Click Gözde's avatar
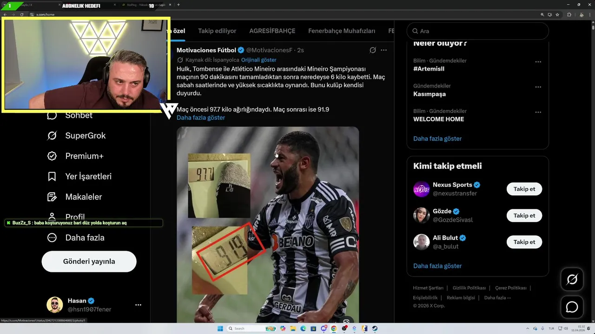595x334 pixels. pyautogui.click(x=422, y=216)
